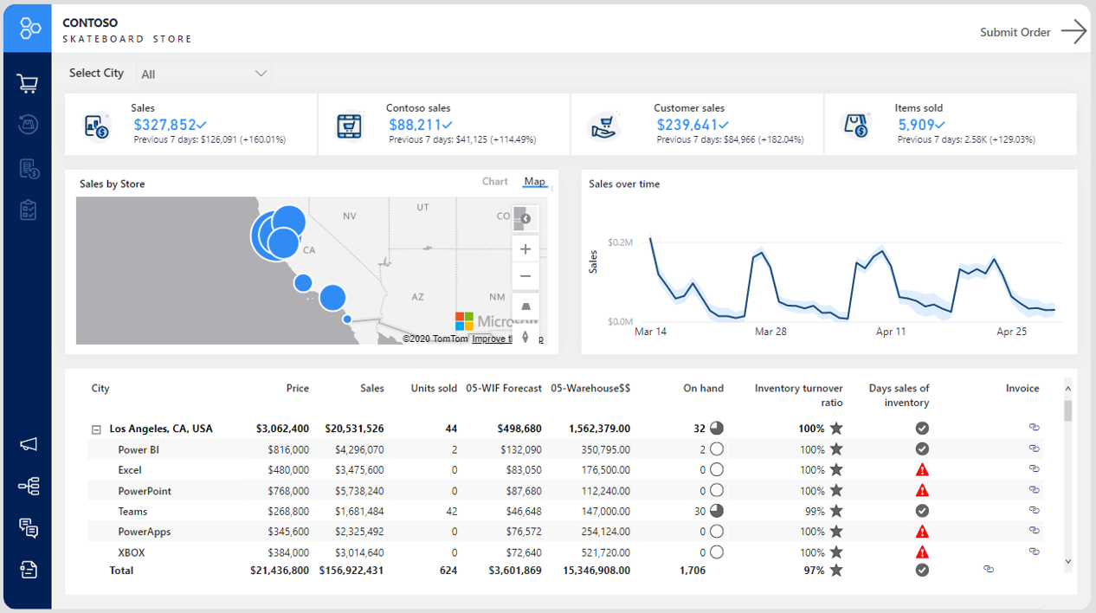Click warning icon in PowerApps row
Screen dimensions: 1096x613
[x=922, y=532]
